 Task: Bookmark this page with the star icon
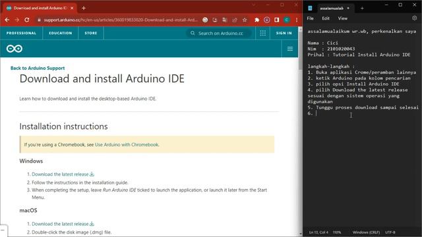tap(245, 20)
